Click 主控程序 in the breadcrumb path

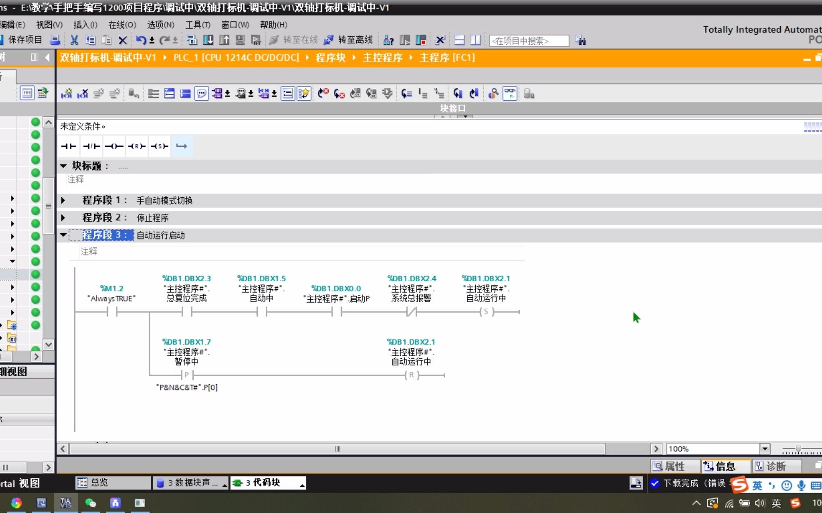[x=382, y=58]
